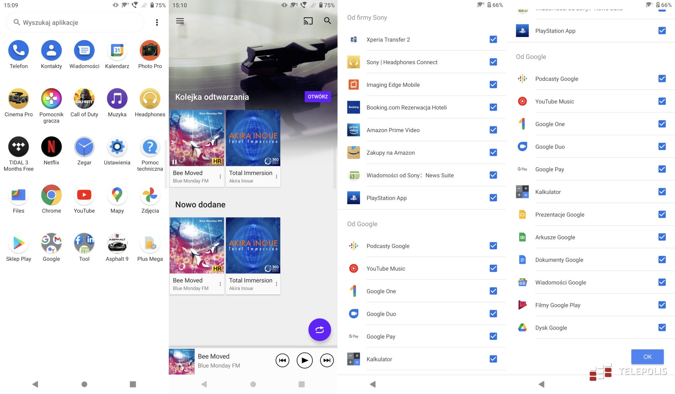Open TIDAL 3 Months Free app
This screenshot has width=675, height=394.
[x=19, y=147]
